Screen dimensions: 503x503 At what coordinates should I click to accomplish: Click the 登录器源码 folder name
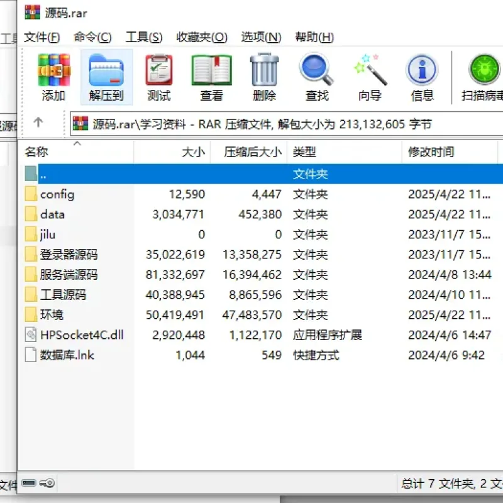coord(69,255)
